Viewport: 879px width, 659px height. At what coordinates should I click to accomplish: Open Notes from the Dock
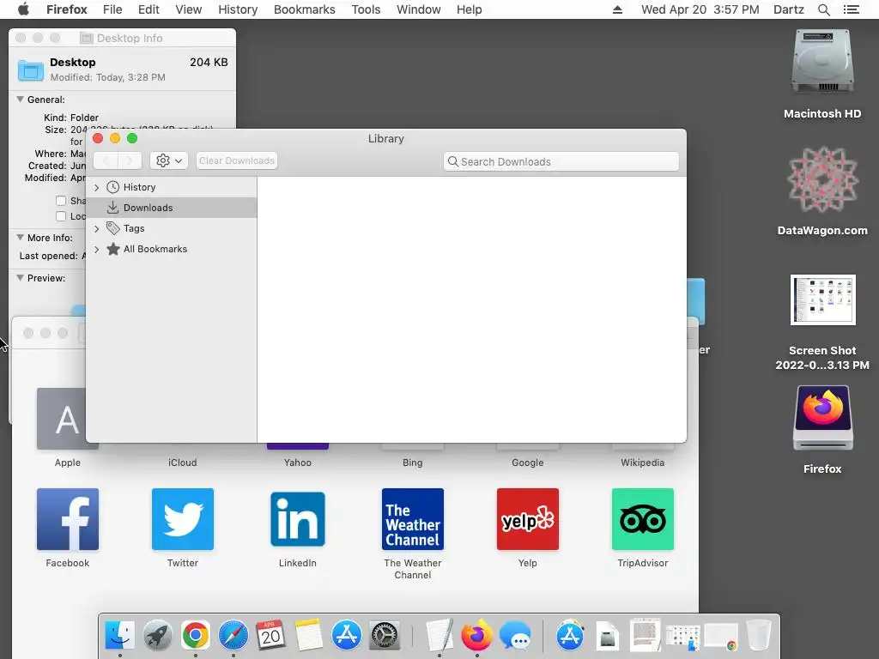(309, 636)
